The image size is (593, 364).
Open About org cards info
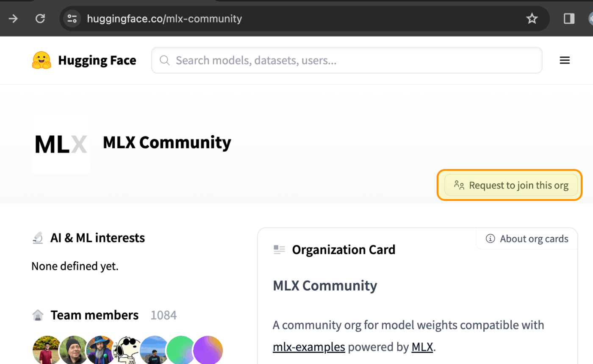527,239
